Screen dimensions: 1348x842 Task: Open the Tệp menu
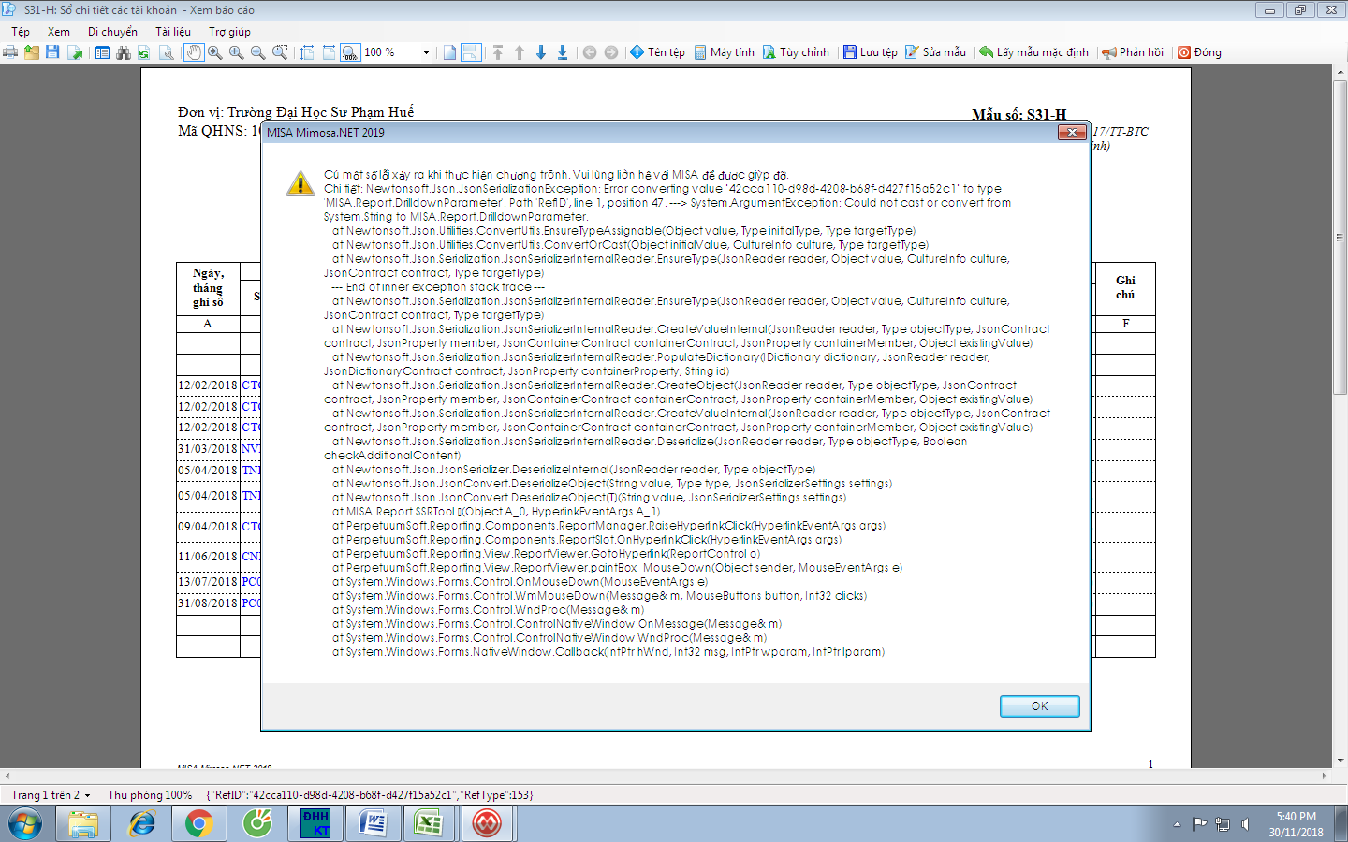[21, 32]
